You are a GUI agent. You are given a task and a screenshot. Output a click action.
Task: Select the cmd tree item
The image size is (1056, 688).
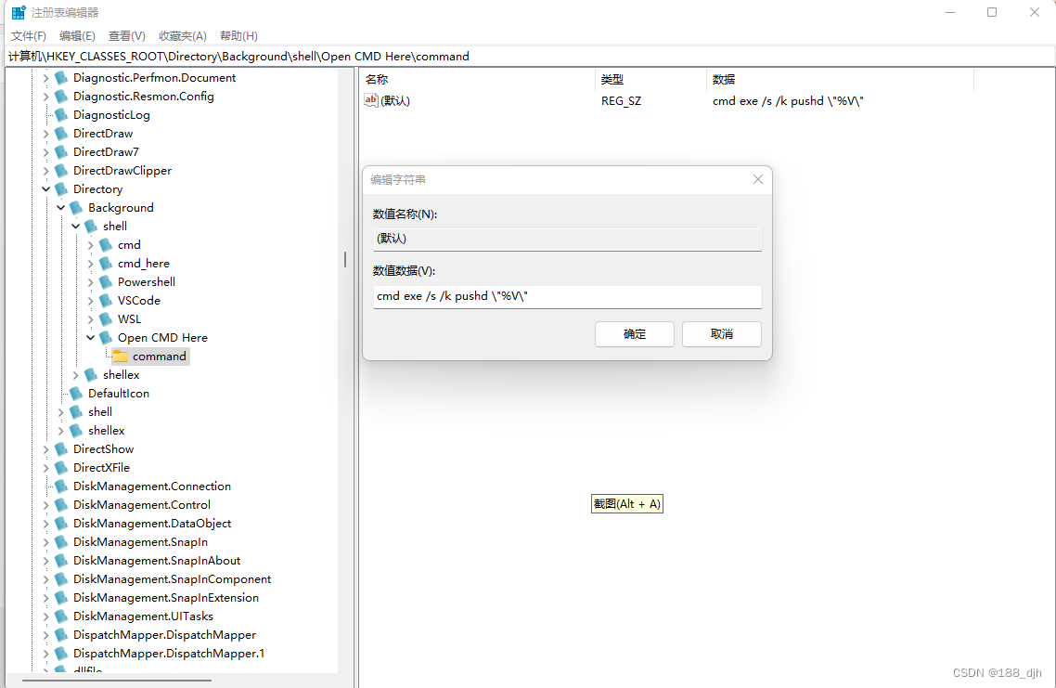click(129, 244)
